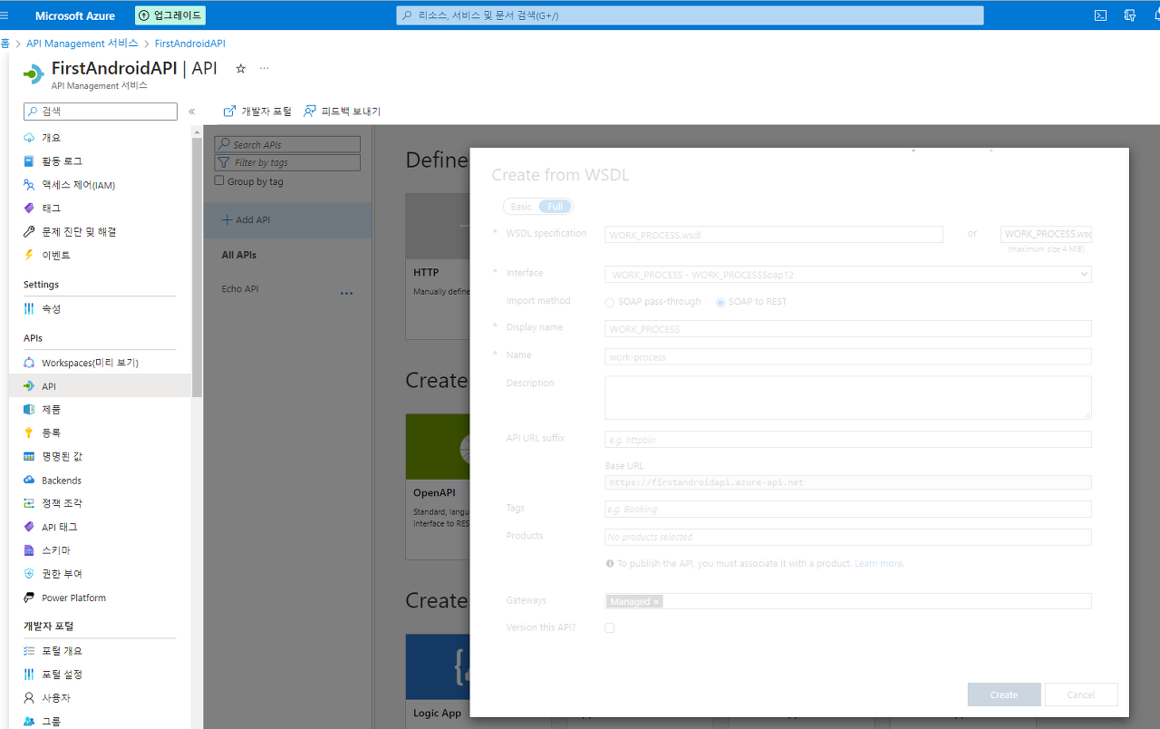Click the Description text area

click(848, 397)
